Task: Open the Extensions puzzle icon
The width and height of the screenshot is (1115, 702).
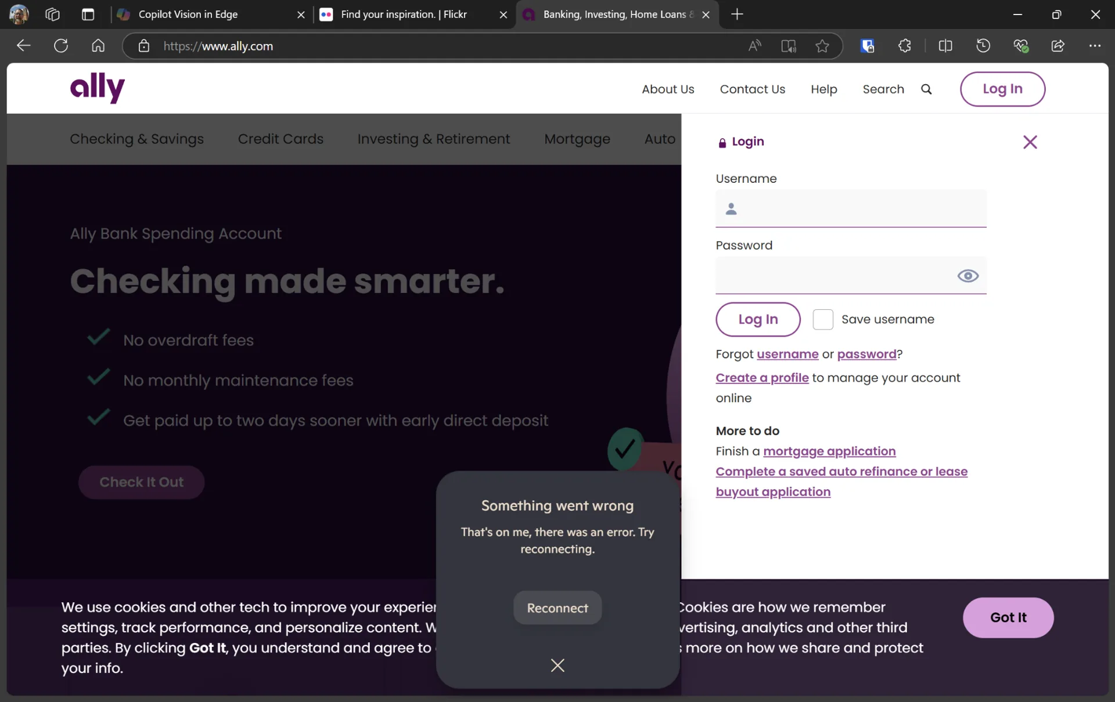Action: (x=904, y=46)
